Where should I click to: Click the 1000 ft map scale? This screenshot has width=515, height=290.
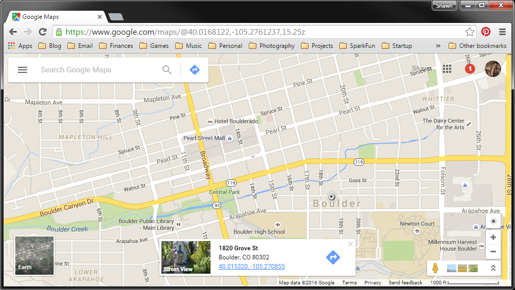[465, 282]
